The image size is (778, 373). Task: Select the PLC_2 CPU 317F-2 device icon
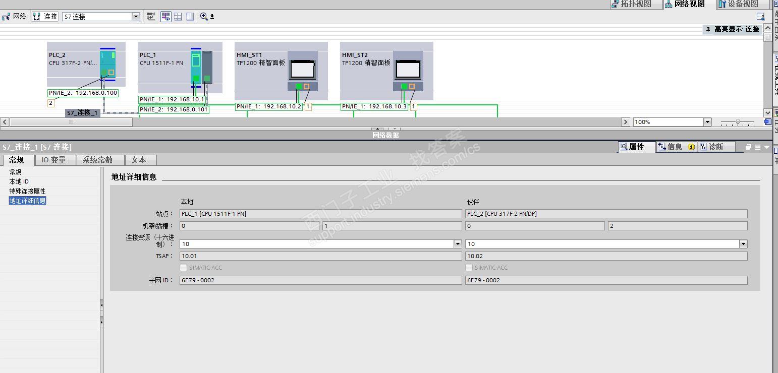[x=107, y=65]
